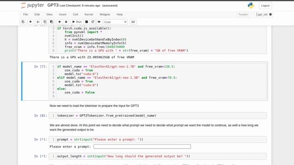Click the prompt input text field
This screenshot has width=294, height=165.
point(142,147)
